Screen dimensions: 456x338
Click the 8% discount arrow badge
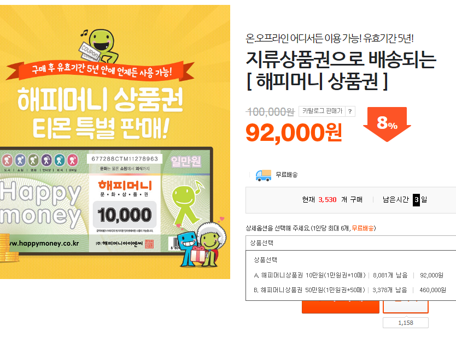pos(387,124)
